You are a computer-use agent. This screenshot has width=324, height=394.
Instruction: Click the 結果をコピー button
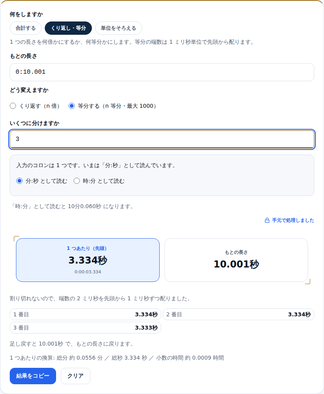[x=33, y=376]
